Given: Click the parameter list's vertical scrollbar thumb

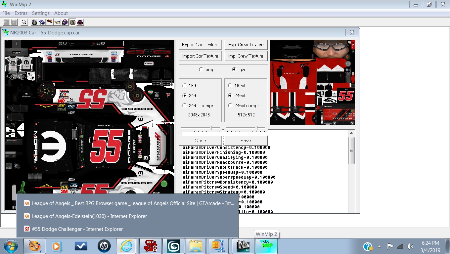Looking at the screenshot, I should tap(352, 150).
